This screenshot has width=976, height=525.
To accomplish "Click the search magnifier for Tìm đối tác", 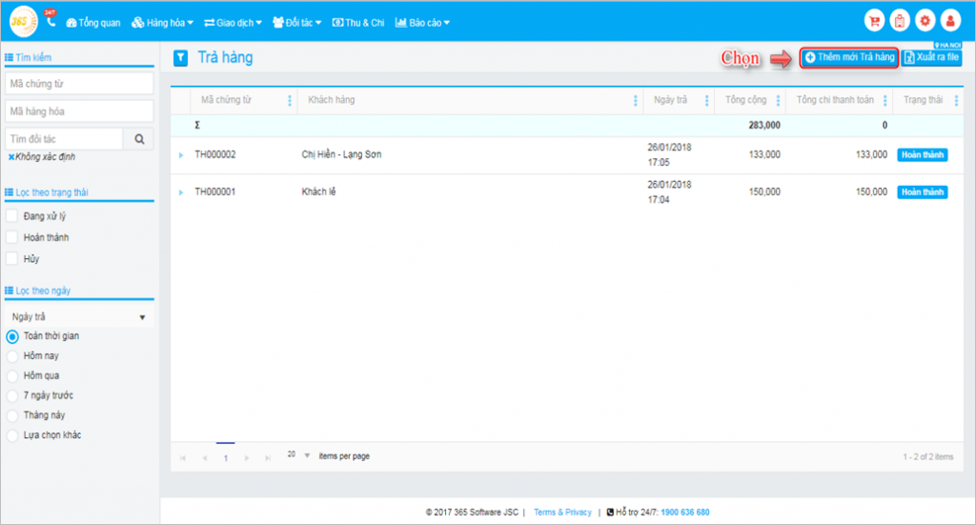I will click(139, 139).
